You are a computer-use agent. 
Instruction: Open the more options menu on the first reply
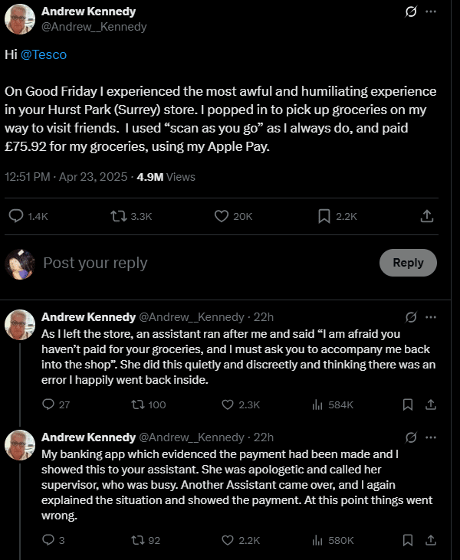pos(431,317)
